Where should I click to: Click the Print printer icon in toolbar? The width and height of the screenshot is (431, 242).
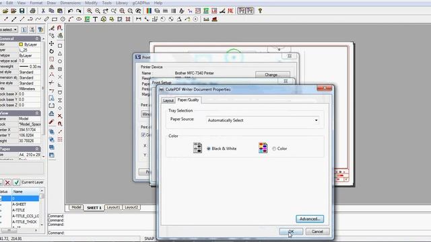32,11
